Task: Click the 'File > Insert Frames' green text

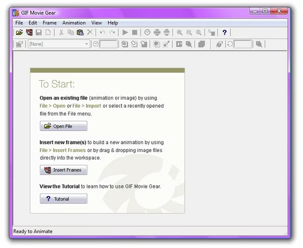Action: pos(63,150)
